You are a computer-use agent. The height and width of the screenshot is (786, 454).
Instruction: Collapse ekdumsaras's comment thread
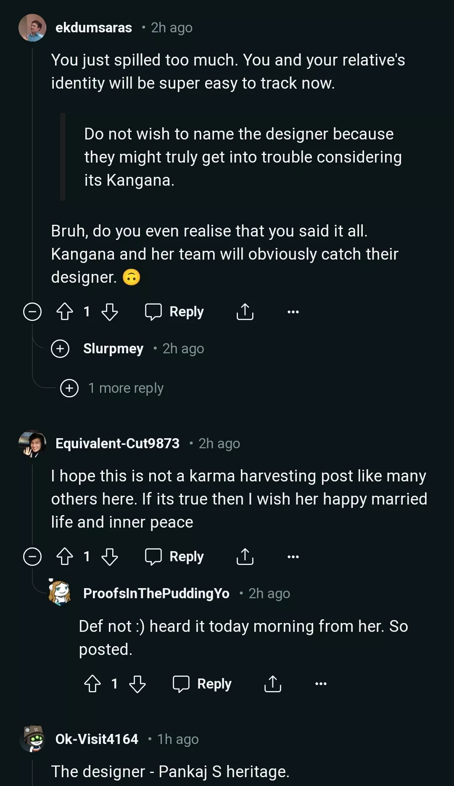click(x=32, y=312)
